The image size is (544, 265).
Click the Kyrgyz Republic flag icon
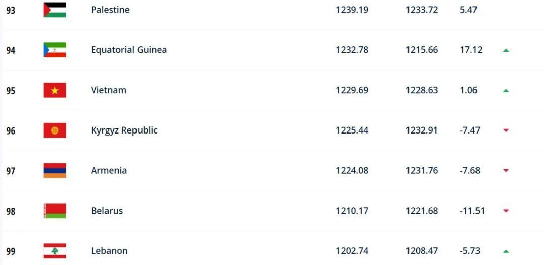pos(55,130)
